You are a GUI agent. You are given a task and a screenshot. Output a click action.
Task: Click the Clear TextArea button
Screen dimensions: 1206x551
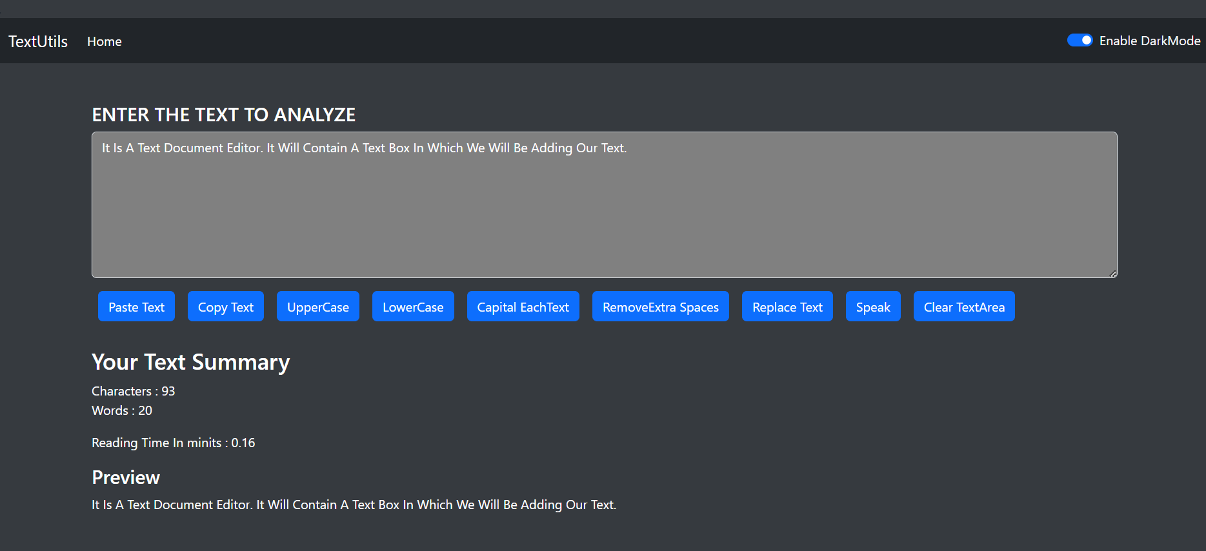(964, 306)
